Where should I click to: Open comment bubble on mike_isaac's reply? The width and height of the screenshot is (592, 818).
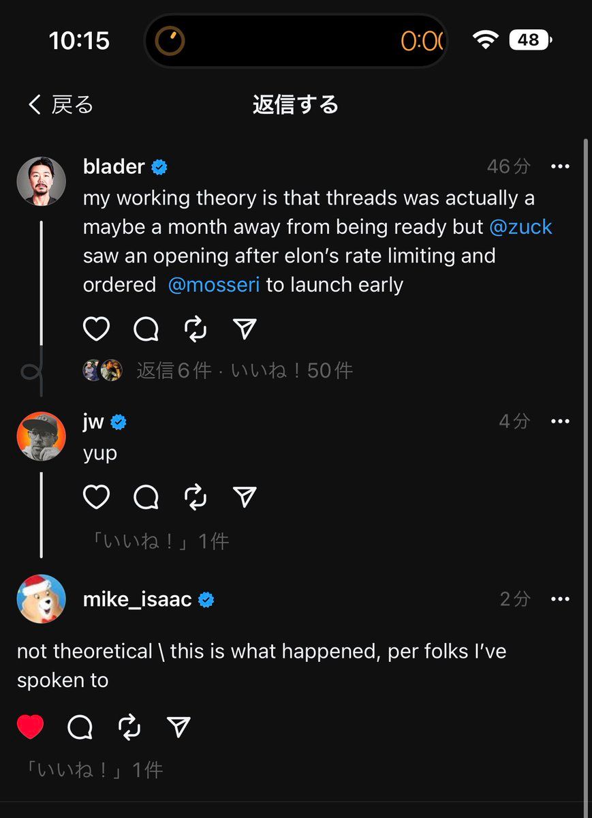point(80,727)
